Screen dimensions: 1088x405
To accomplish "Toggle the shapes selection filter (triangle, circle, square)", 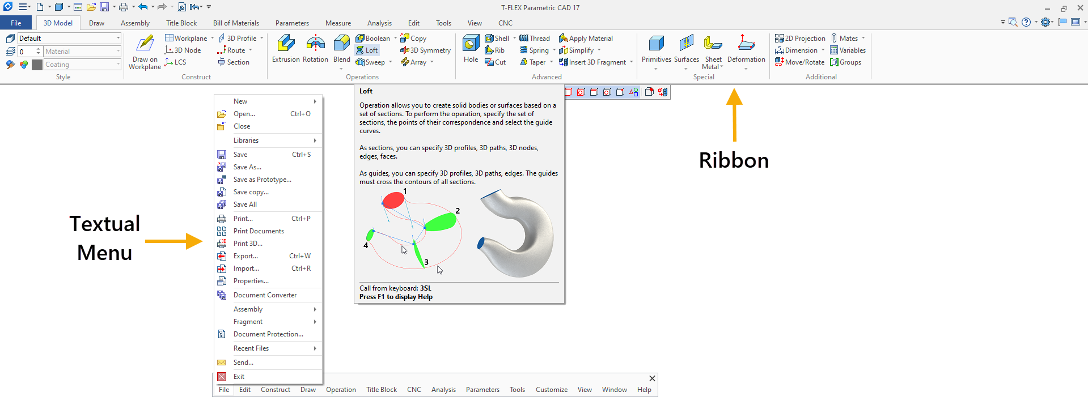I will (x=633, y=92).
